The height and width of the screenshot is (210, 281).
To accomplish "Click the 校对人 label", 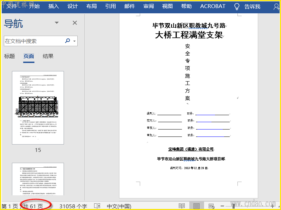I will [151, 120].
